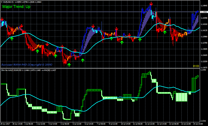Click the 10 Jul 14:00 time label
This screenshot has height=126, width=208.
[125, 124]
